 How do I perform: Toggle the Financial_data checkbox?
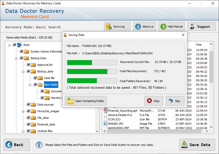coord(28,124)
